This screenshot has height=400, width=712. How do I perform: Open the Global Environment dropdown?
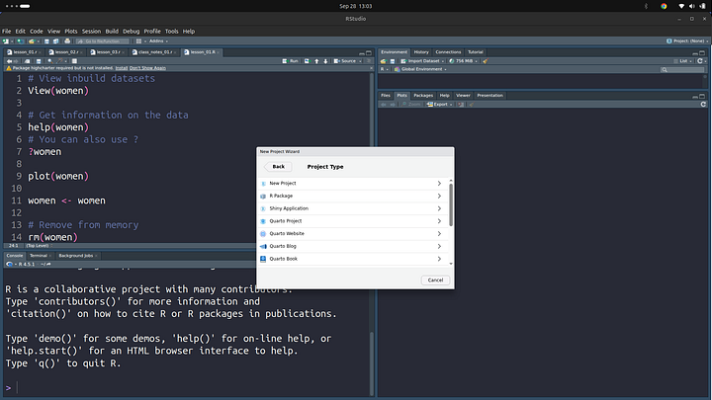click(x=420, y=69)
